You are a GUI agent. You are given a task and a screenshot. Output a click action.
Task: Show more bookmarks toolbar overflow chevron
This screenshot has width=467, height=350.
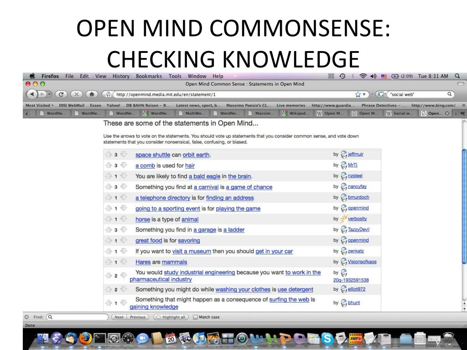[463, 105]
